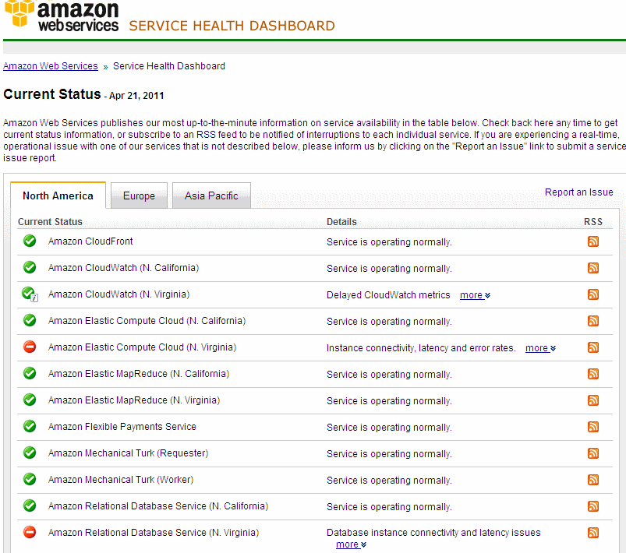This screenshot has height=553, width=626.
Task: Expand more on instance connectivity issue
Action: 539,348
